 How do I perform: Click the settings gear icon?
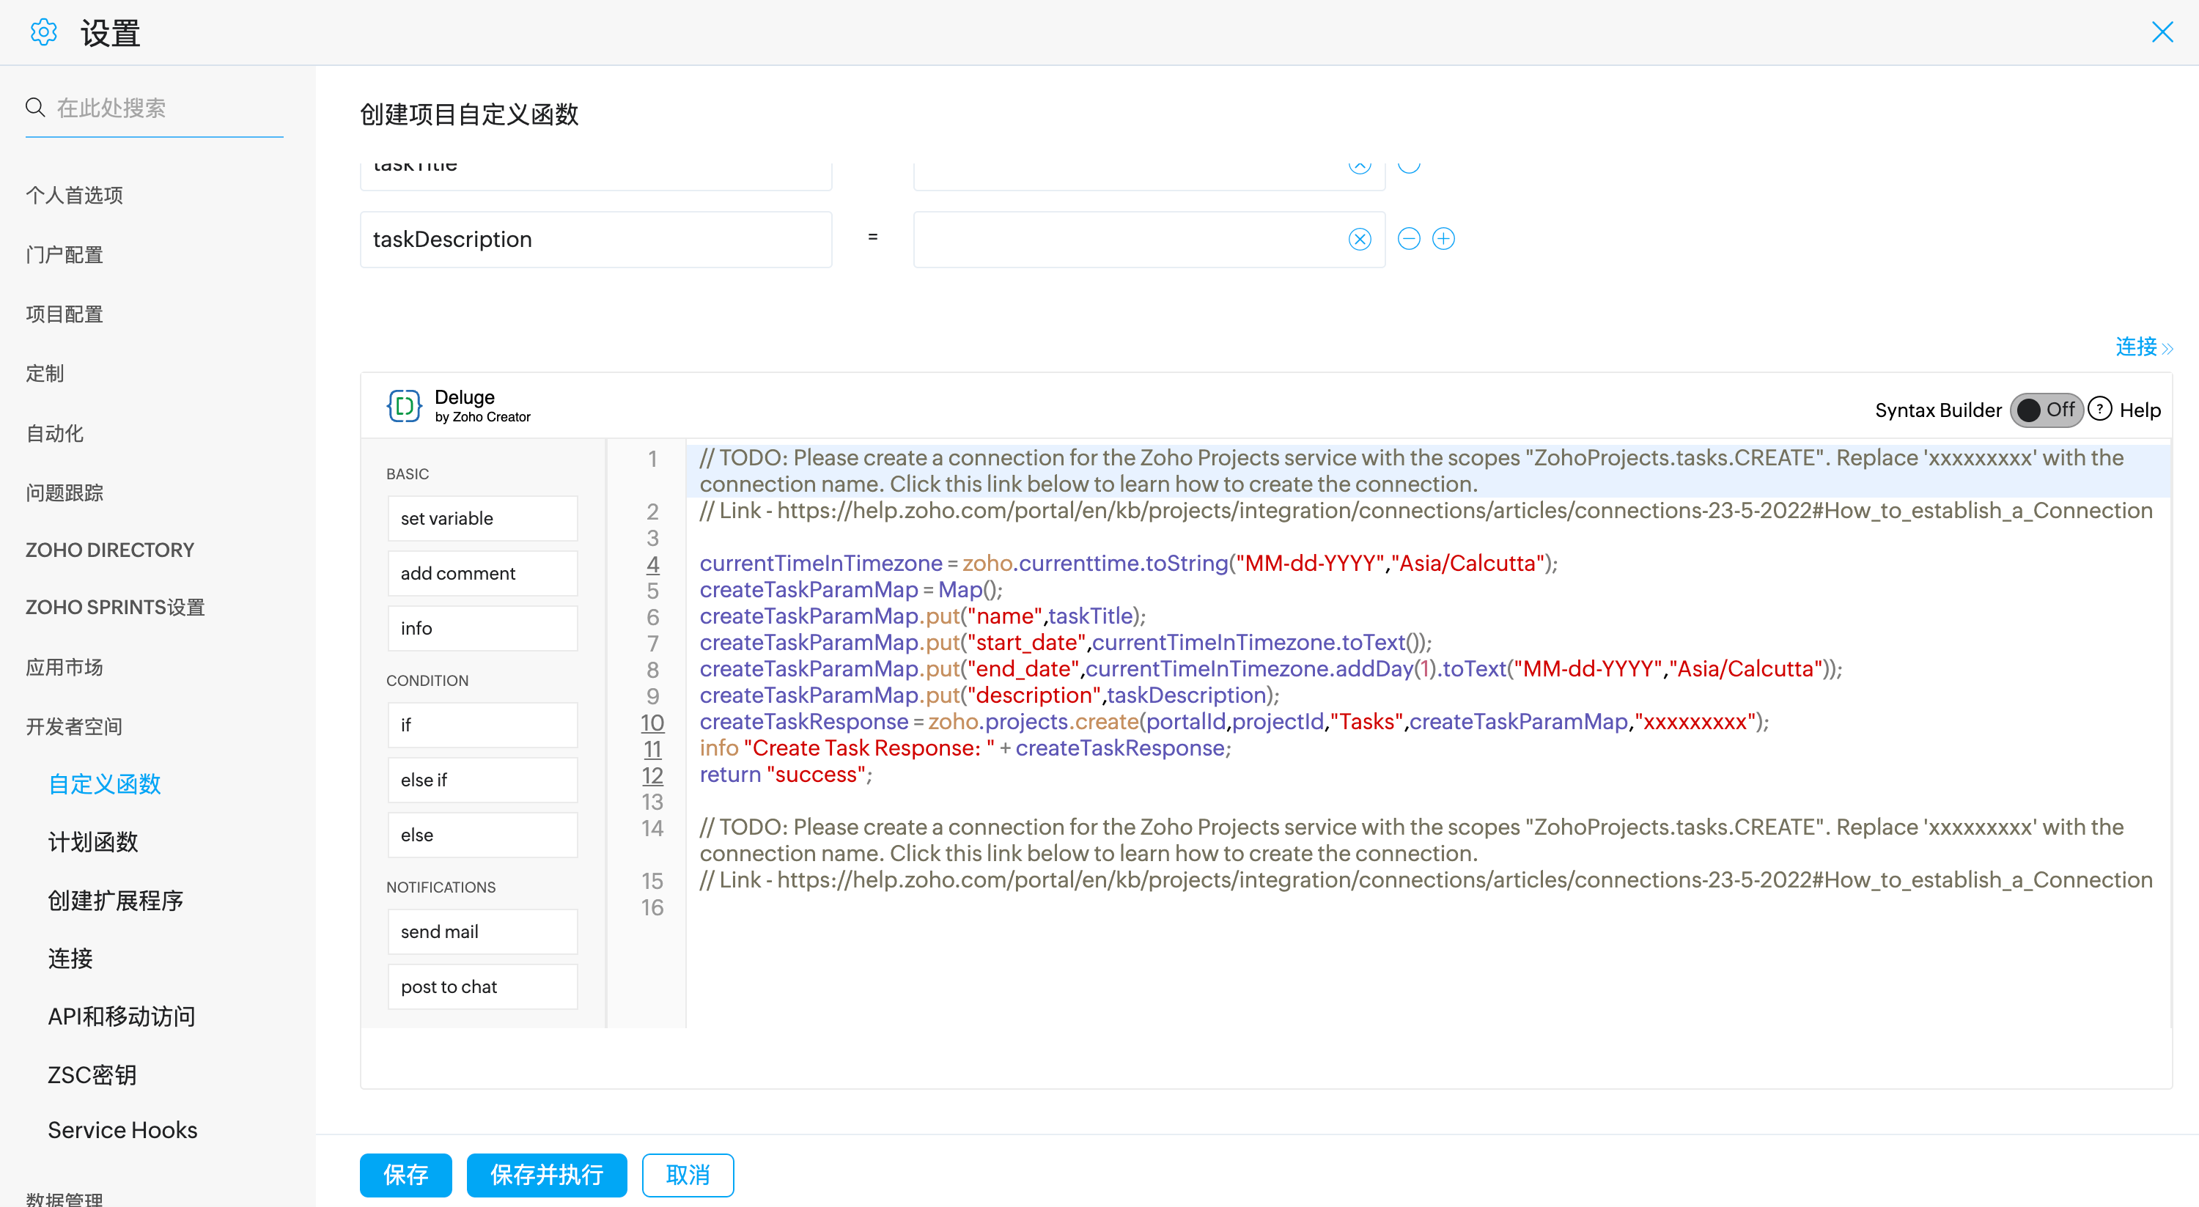pyautogui.click(x=43, y=32)
